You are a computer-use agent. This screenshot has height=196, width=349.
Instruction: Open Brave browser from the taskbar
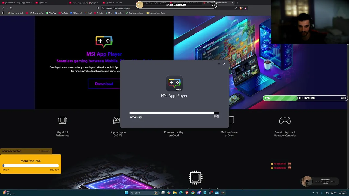point(187,193)
